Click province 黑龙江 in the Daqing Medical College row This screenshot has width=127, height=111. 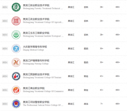[x=71, y=49]
